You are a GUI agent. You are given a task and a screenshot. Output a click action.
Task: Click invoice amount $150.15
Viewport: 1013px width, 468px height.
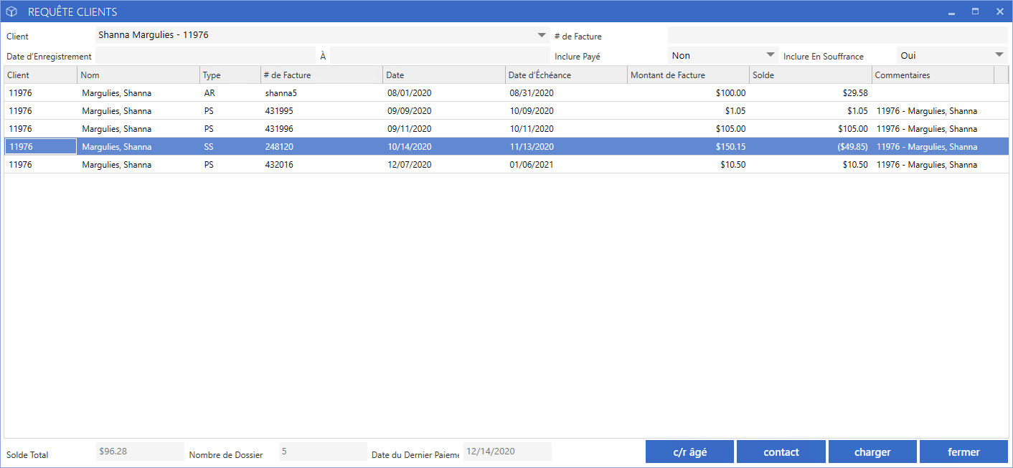(x=689, y=147)
